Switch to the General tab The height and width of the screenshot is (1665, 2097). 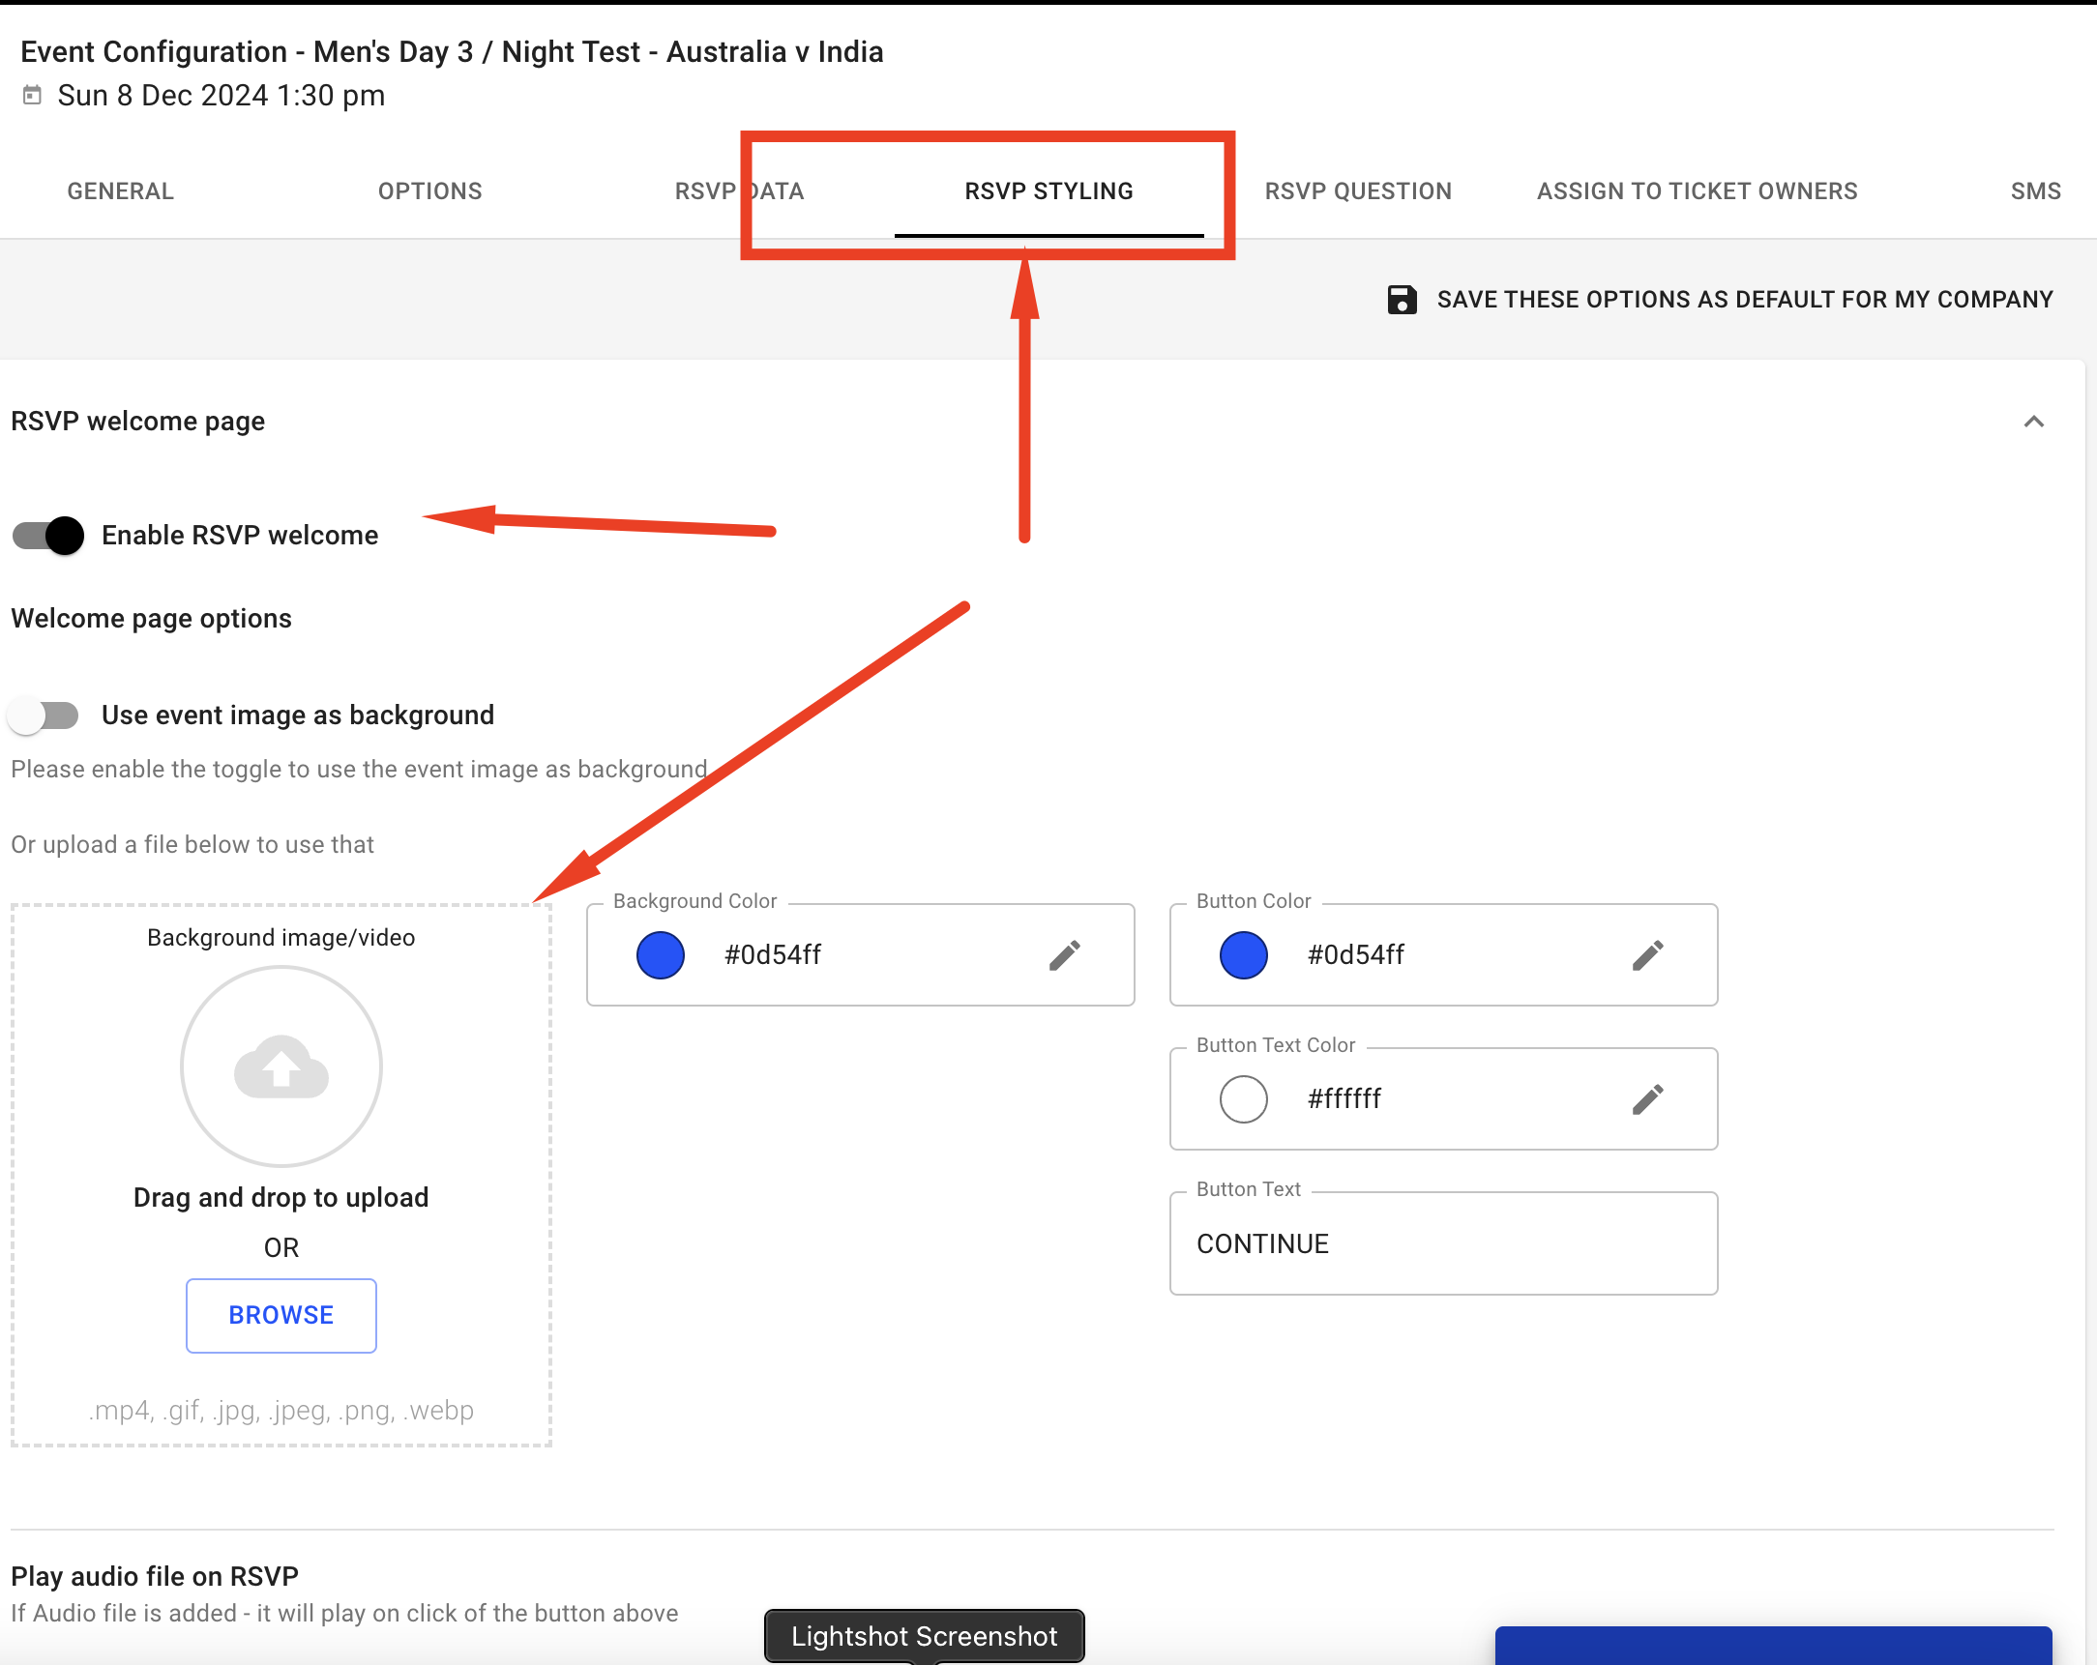[x=121, y=191]
